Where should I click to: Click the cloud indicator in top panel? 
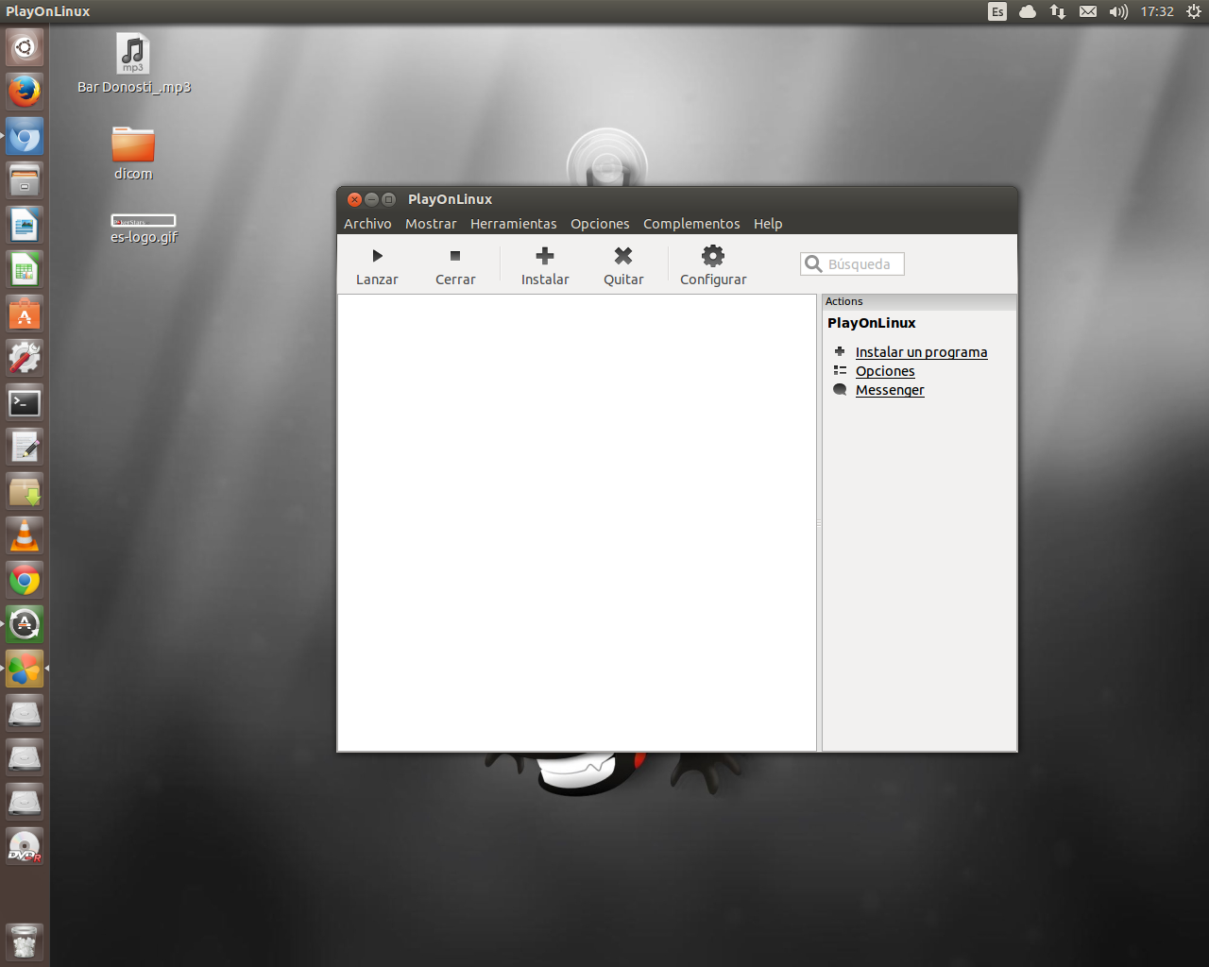(x=1028, y=11)
